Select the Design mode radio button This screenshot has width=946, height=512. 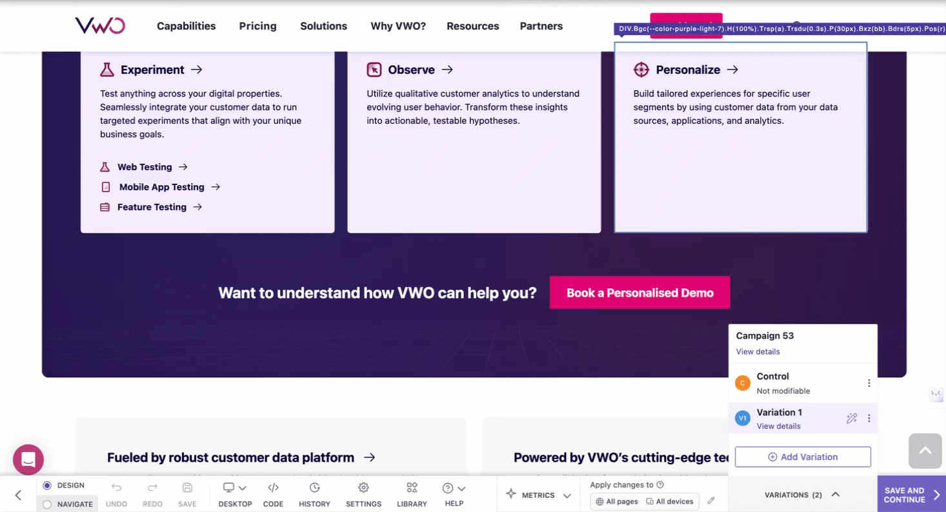(47, 486)
